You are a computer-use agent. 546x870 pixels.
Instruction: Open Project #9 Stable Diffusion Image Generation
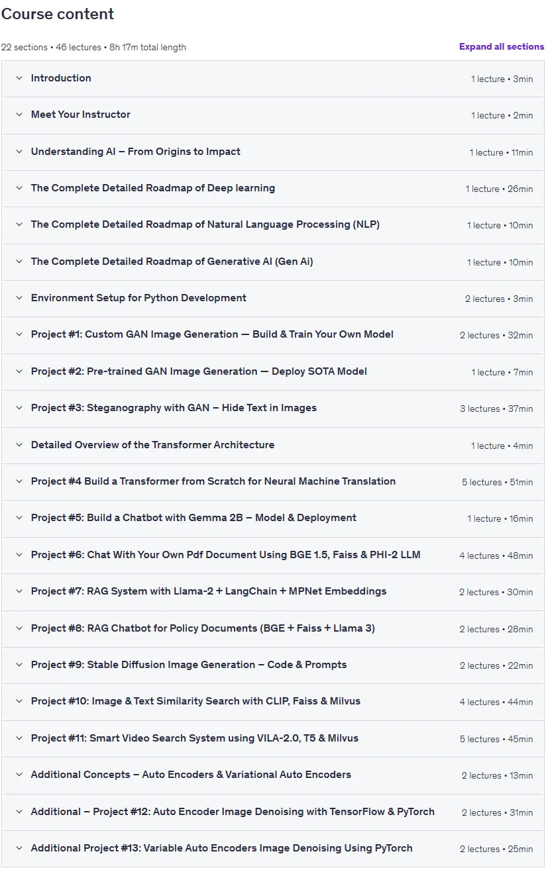[x=273, y=665]
